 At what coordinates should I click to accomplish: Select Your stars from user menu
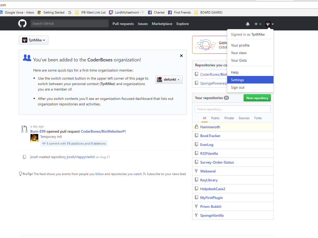tap(250, 53)
